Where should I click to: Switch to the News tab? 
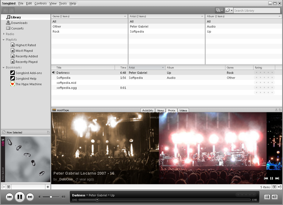(160, 110)
